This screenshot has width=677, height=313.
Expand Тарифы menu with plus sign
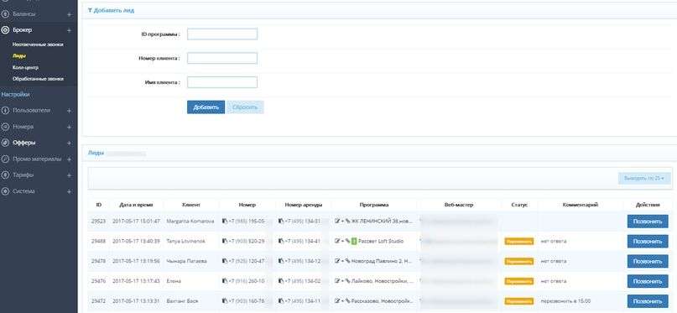(x=69, y=175)
